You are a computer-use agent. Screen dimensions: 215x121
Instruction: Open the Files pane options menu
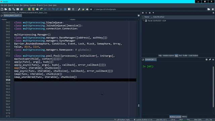point(213,13)
